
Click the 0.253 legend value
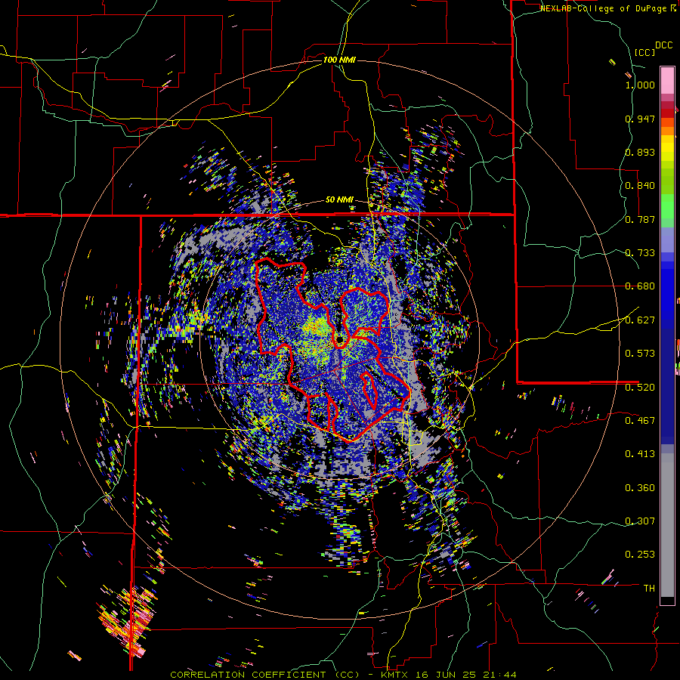click(x=640, y=555)
